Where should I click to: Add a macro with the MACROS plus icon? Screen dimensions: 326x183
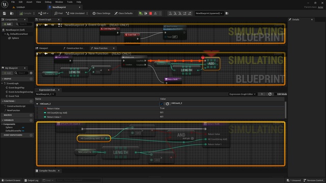[x=31, y=115]
